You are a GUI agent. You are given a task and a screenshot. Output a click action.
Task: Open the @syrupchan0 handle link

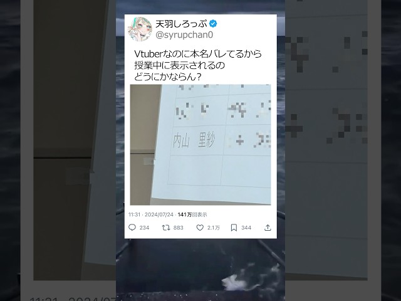184,35
